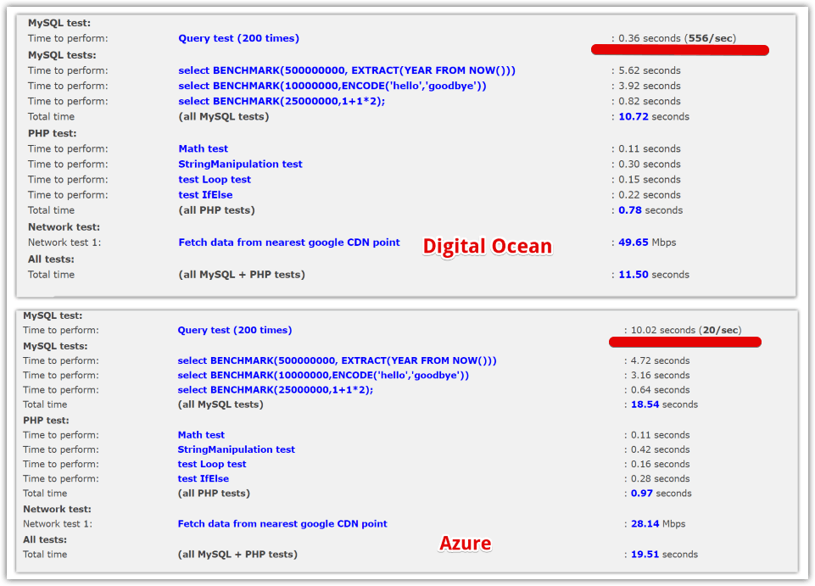Open "StringManipulation test" in the lower panel

pos(237,449)
